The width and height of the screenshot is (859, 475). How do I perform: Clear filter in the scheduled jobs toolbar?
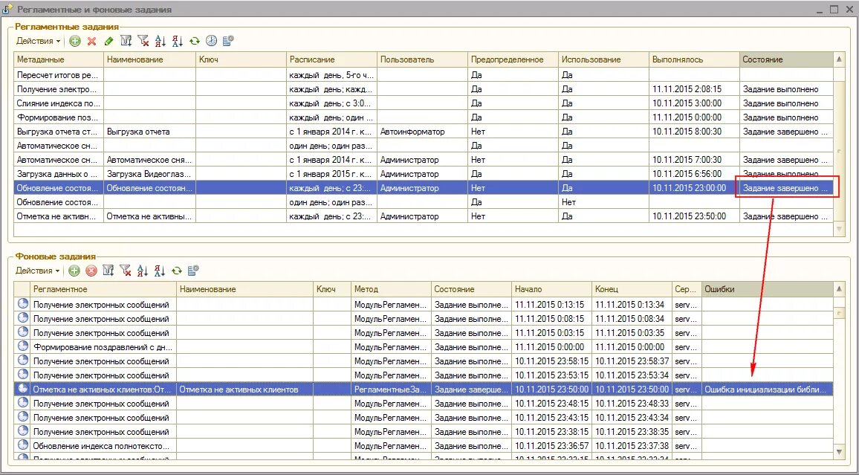pos(143,41)
